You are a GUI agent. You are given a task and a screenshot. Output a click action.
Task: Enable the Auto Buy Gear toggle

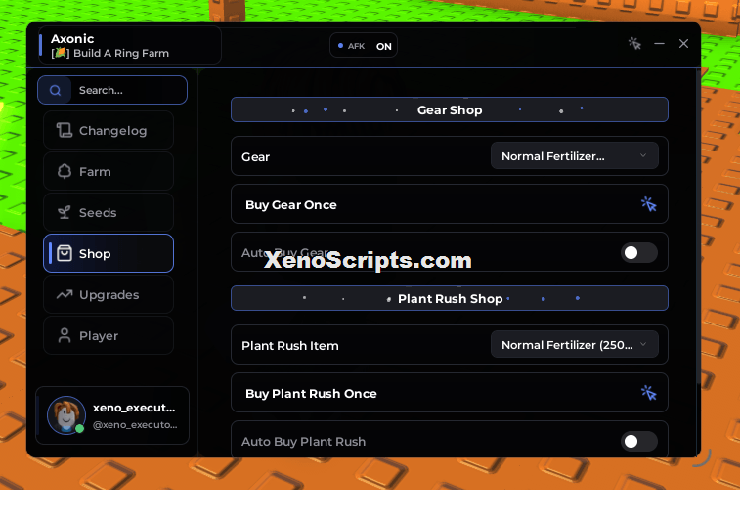coord(639,253)
